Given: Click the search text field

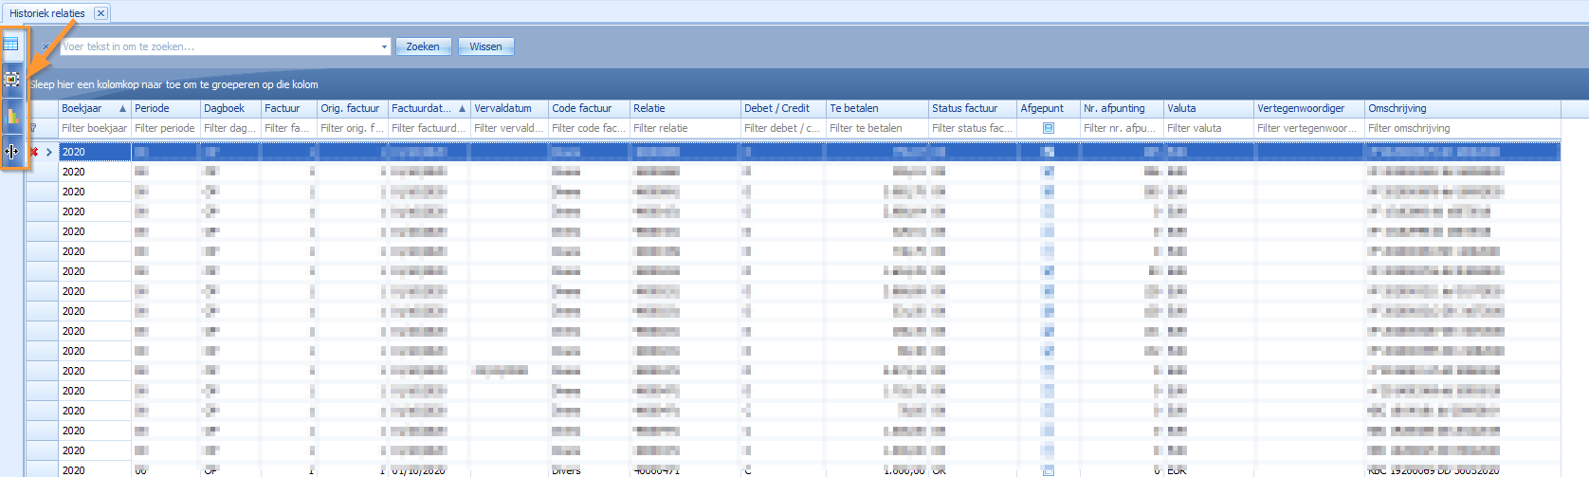Looking at the screenshot, I should click(x=219, y=46).
